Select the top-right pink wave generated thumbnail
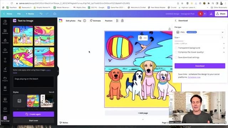The height and width of the screenshot is (128, 228). point(44,36)
